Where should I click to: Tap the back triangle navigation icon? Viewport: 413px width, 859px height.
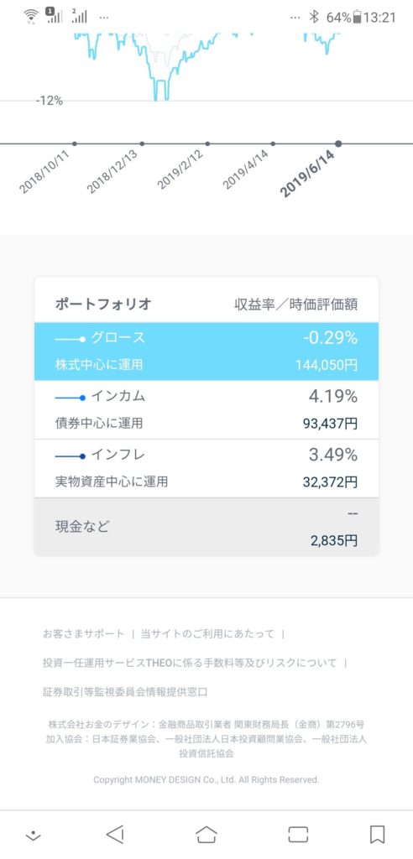click(115, 835)
